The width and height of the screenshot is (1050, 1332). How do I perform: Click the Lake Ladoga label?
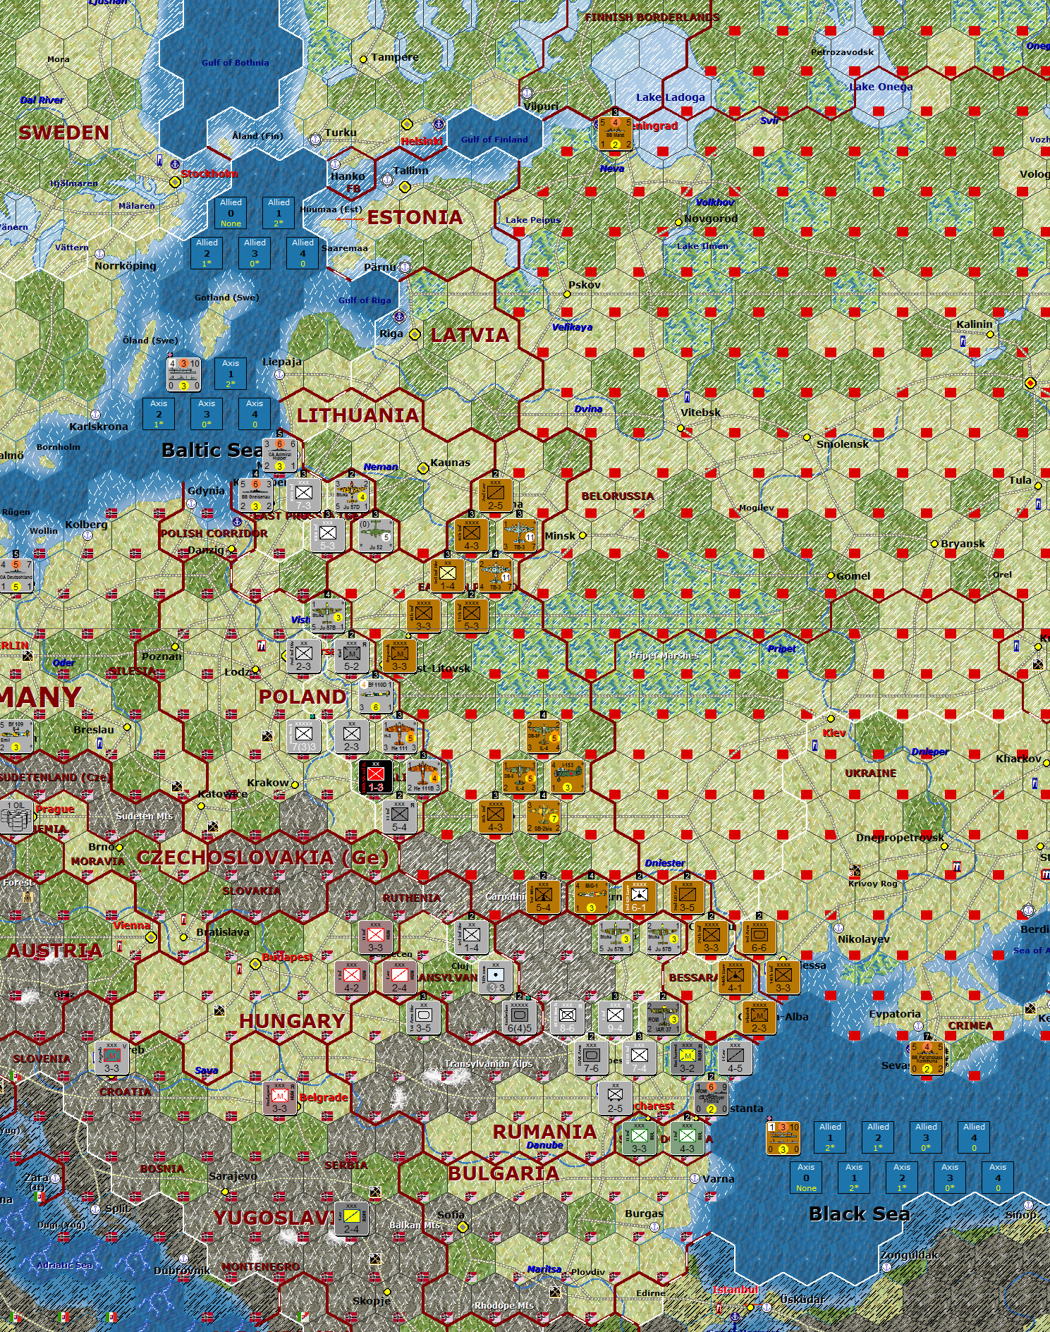pos(670,97)
